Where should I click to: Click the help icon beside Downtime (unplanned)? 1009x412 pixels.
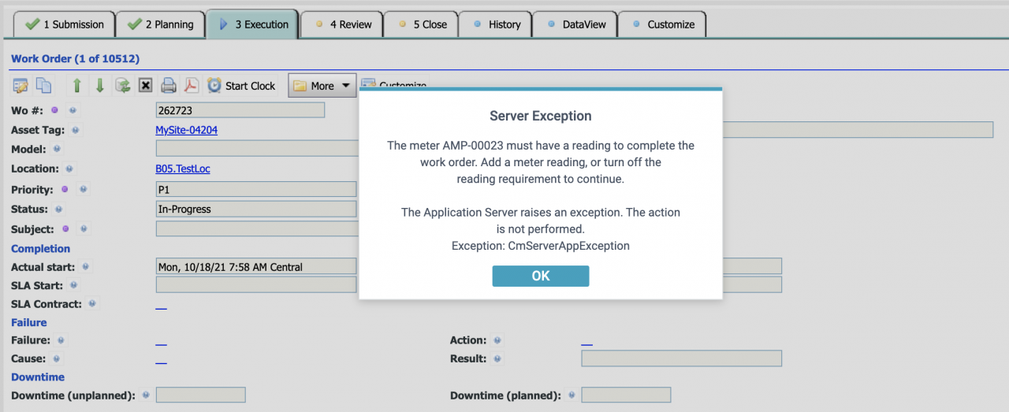coord(146,395)
